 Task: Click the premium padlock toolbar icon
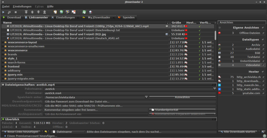[x=68, y=12]
